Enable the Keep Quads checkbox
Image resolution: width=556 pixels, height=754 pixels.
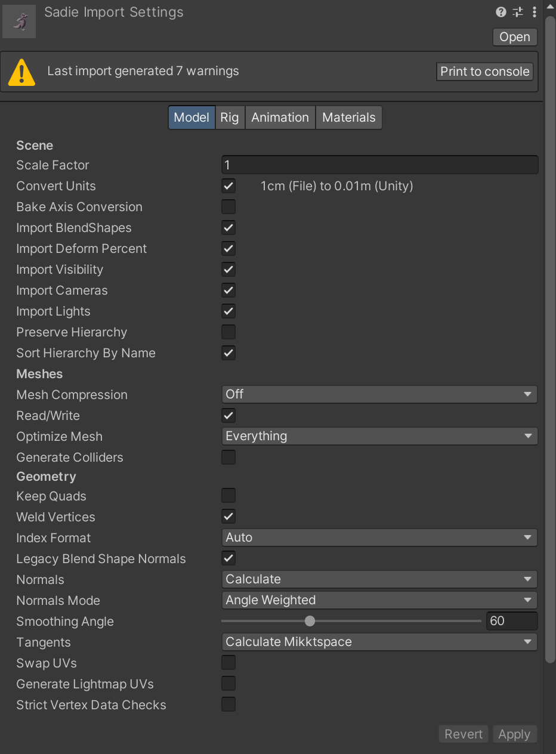click(x=228, y=496)
